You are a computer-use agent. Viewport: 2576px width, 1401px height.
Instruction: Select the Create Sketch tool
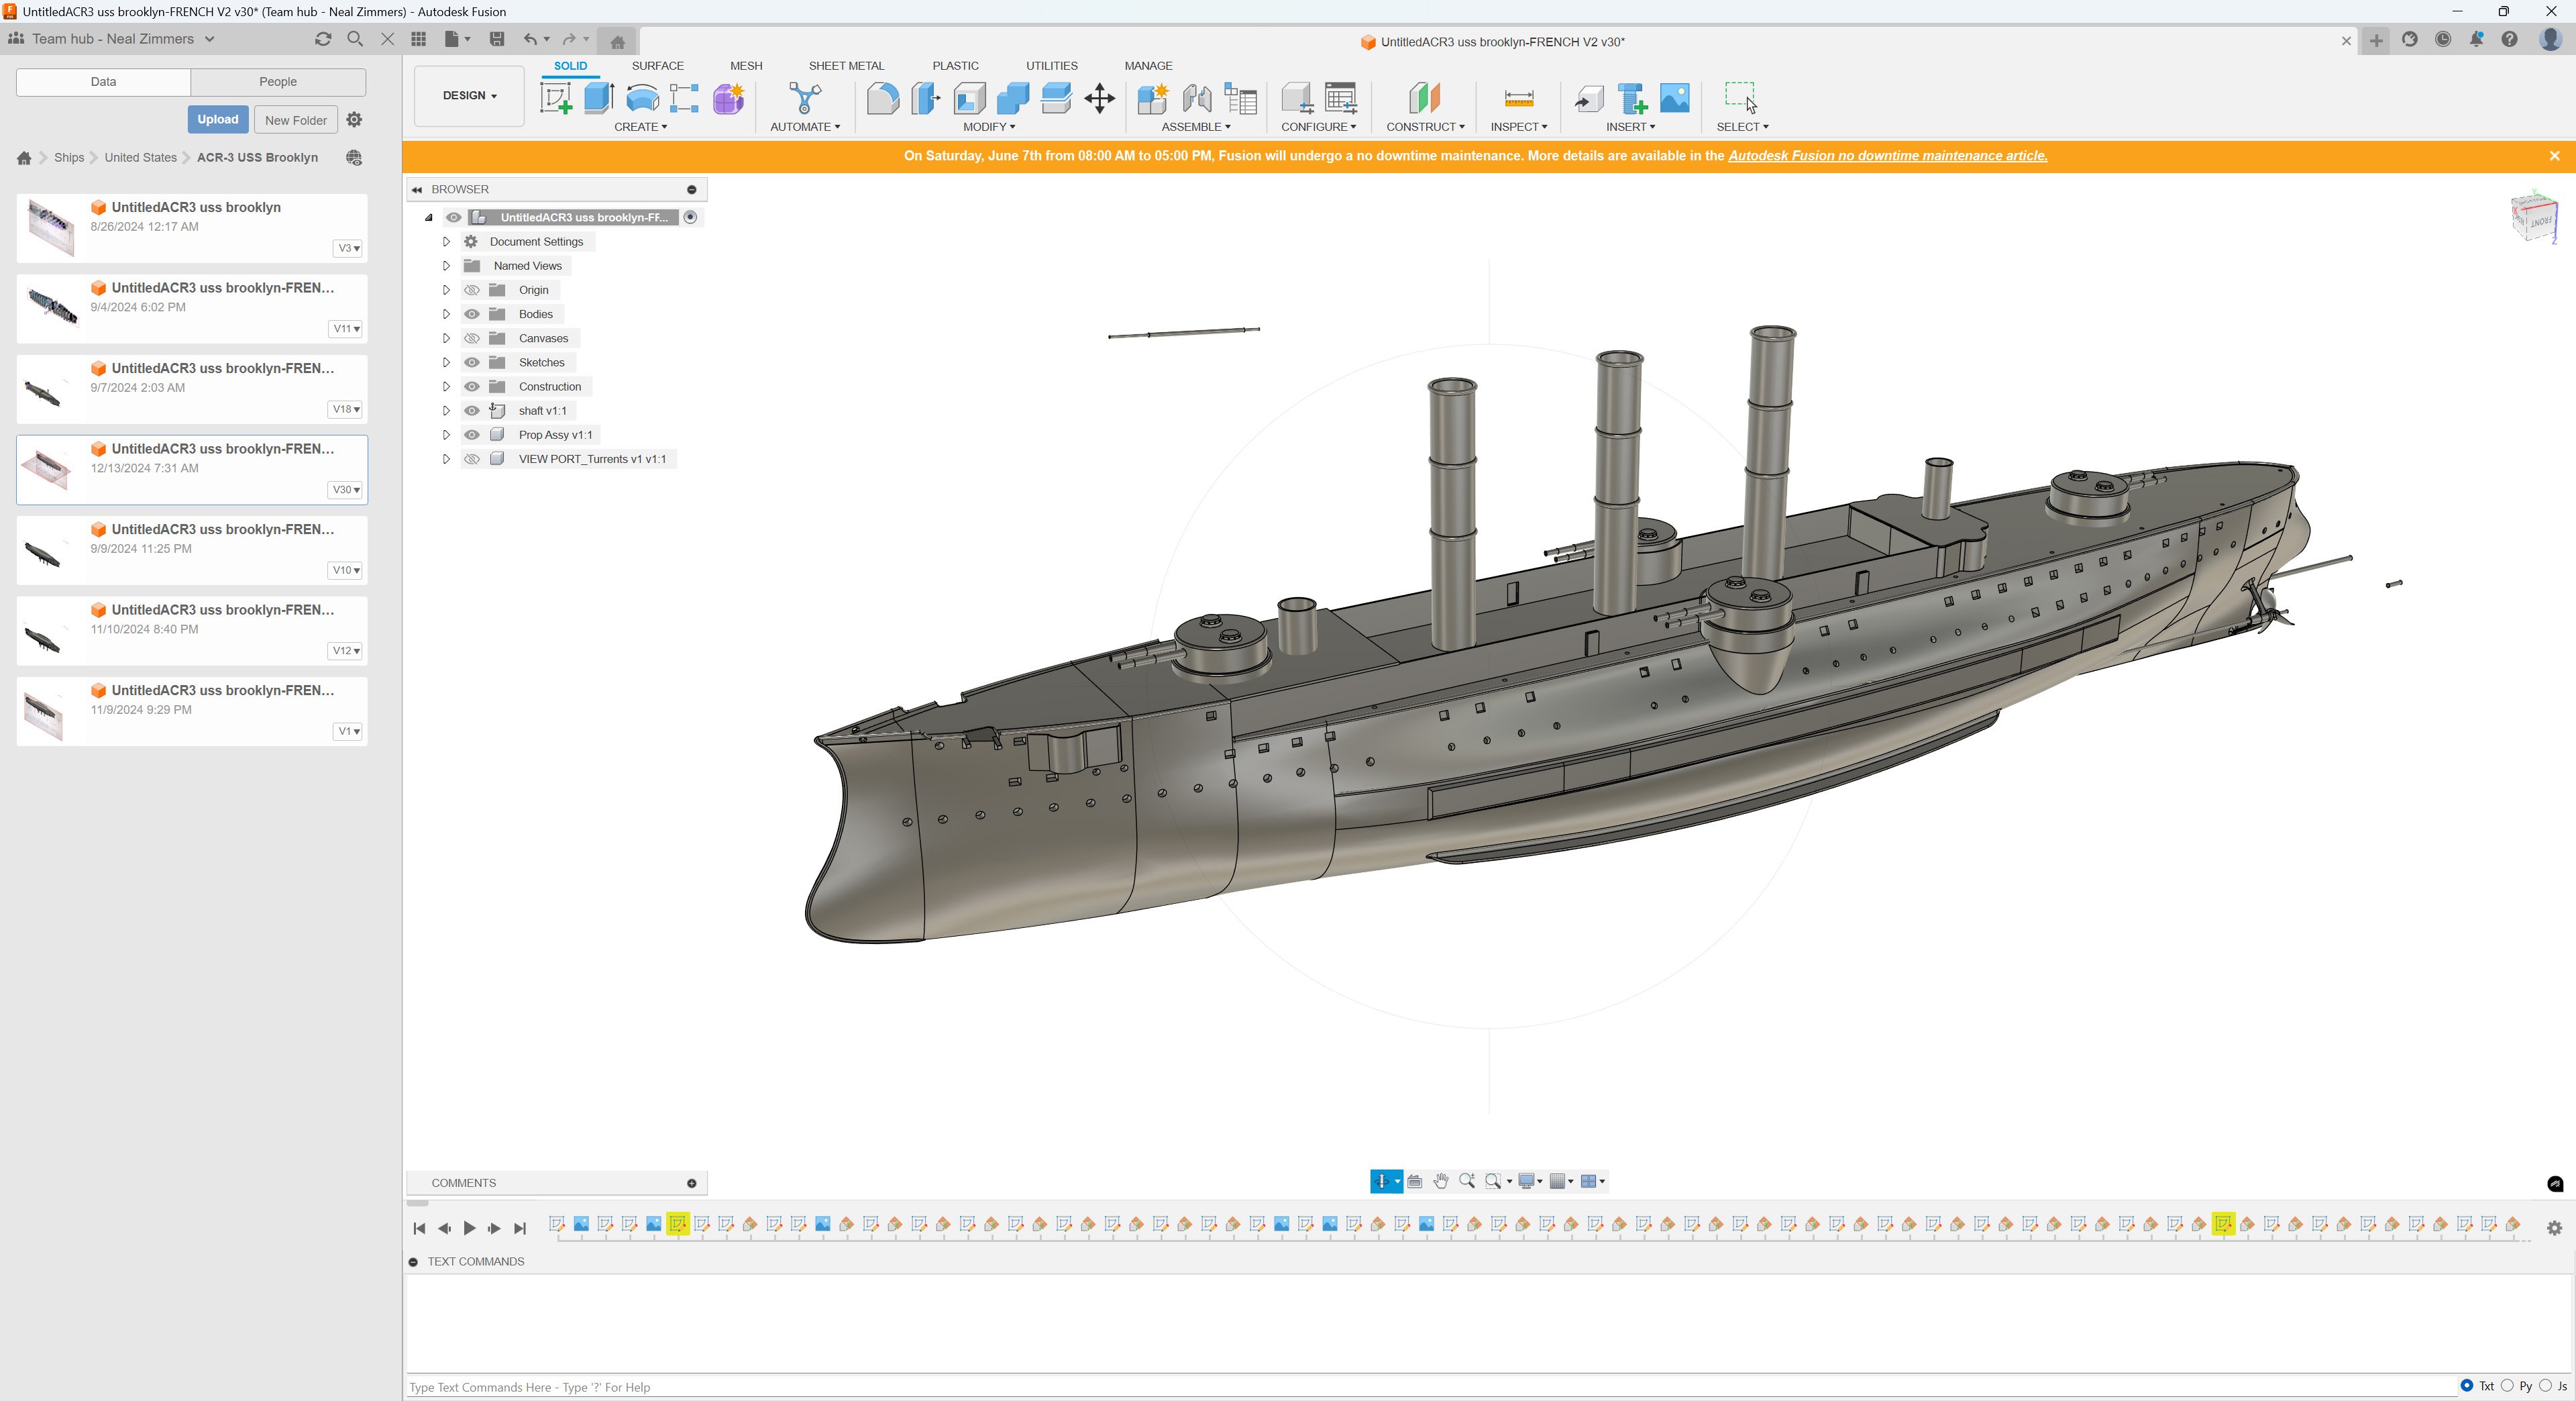pos(556,98)
